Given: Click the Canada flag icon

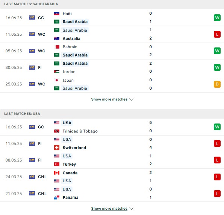Looking at the screenshot, I should tap(57, 173).
